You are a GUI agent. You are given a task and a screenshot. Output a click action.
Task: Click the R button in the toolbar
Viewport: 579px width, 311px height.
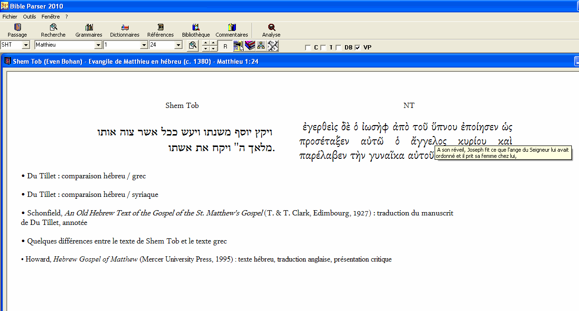[225, 46]
